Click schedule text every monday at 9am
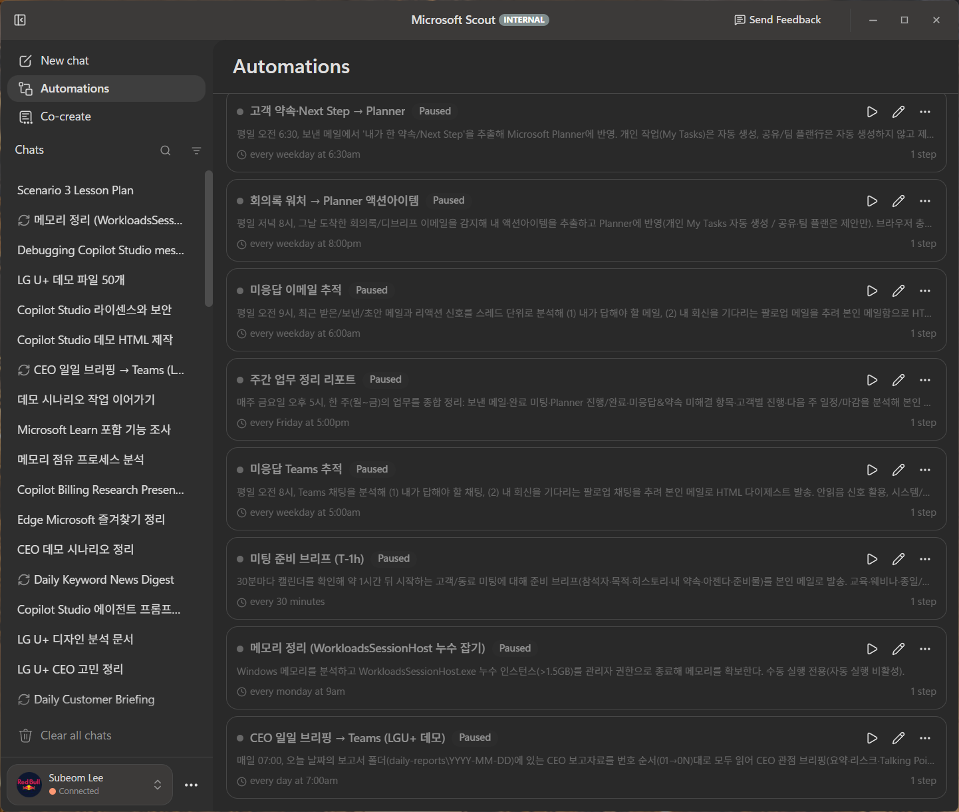The image size is (959, 812). pos(297,692)
